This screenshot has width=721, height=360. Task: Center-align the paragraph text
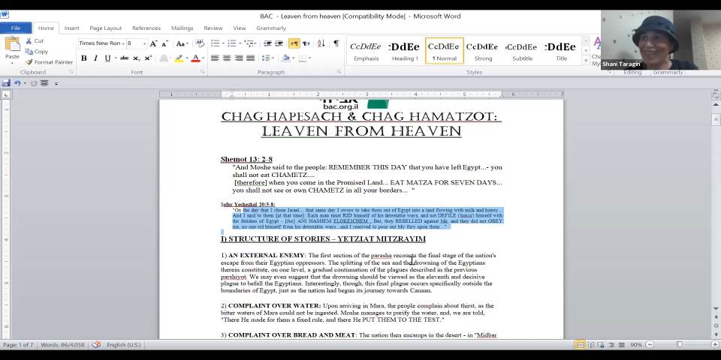click(227, 58)
